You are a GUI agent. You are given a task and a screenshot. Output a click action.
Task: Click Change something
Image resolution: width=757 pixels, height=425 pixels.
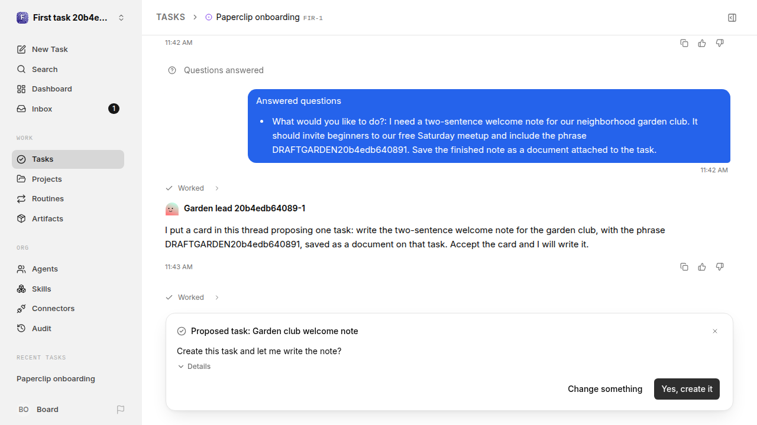click(605, 389)
